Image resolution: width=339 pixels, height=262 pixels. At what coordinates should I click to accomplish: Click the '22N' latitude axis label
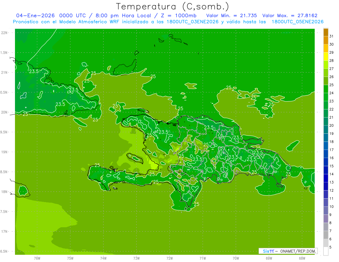5,33
